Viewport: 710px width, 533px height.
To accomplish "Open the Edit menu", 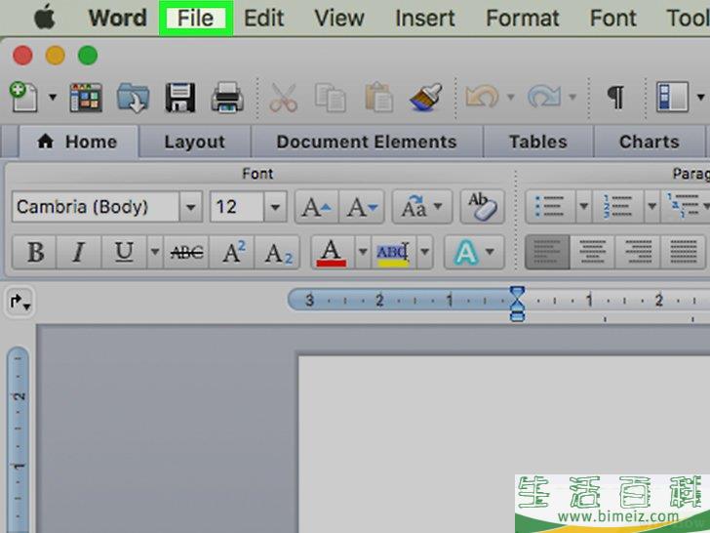I will click(264, 19).
